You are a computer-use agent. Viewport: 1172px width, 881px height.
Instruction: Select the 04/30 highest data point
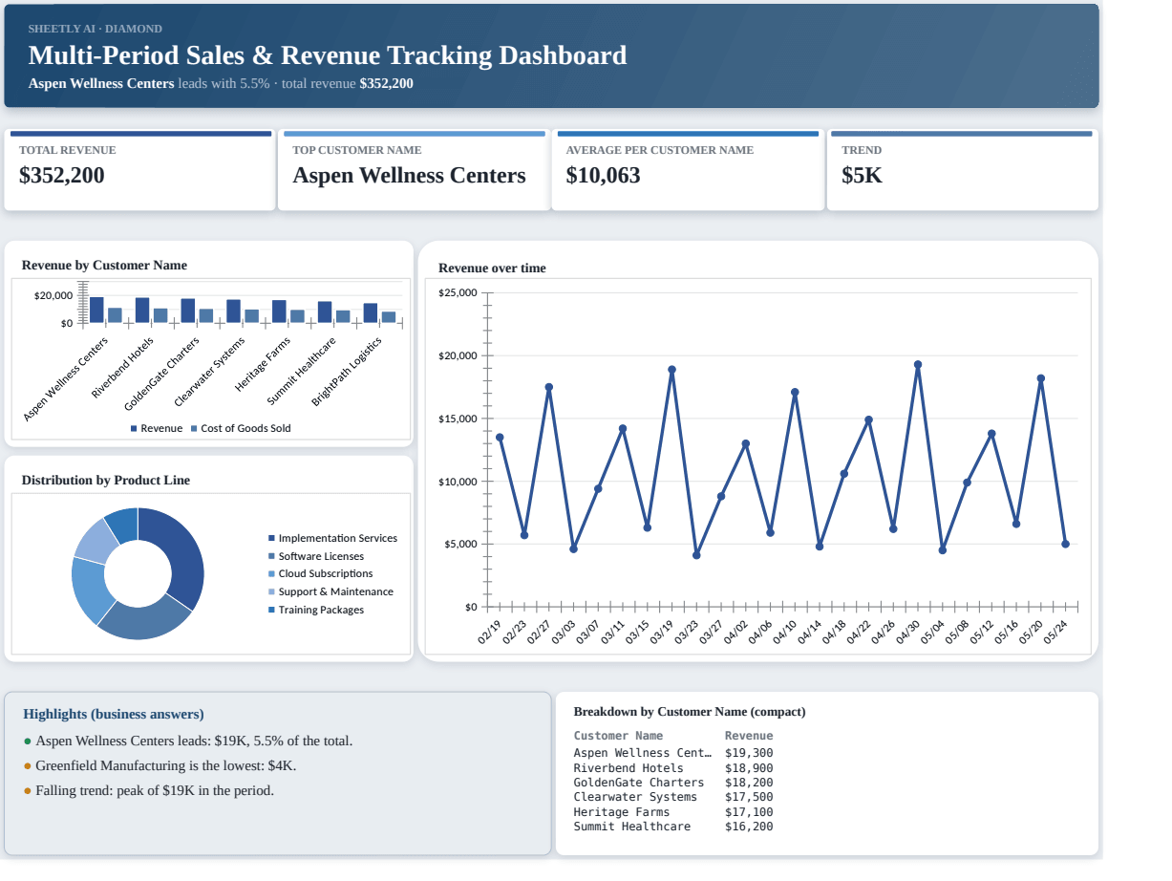coord(918,364)
